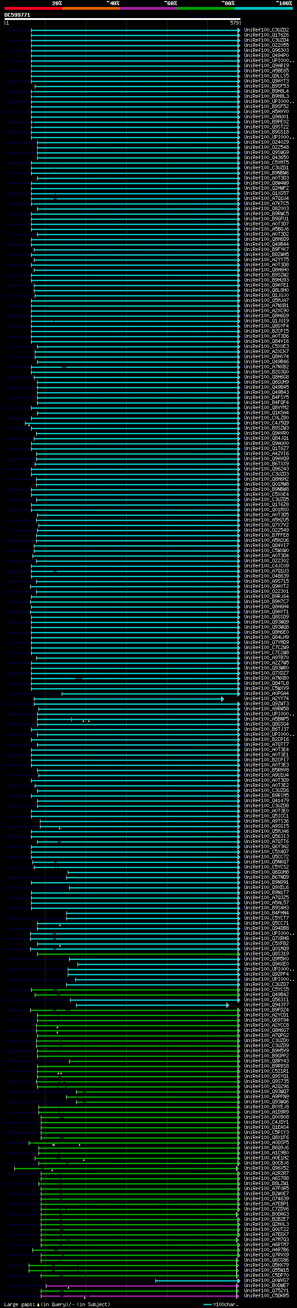Select the UniRef100_Q6Y3A2 label
Viewport: 297px width, 1308px height.
coord(266,846)
